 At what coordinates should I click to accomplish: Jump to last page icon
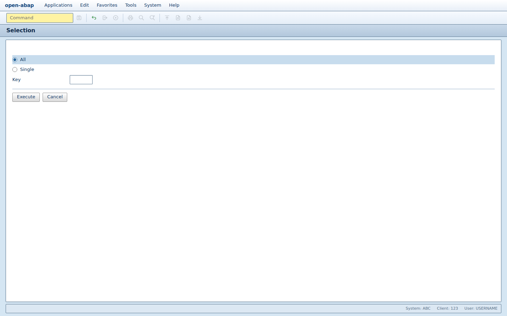point(200,18)
